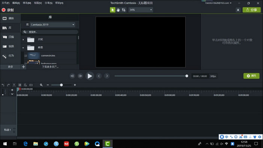Toggle lock for 轨道 1 track
263x148 pixels.
click(x=14, y=132)
